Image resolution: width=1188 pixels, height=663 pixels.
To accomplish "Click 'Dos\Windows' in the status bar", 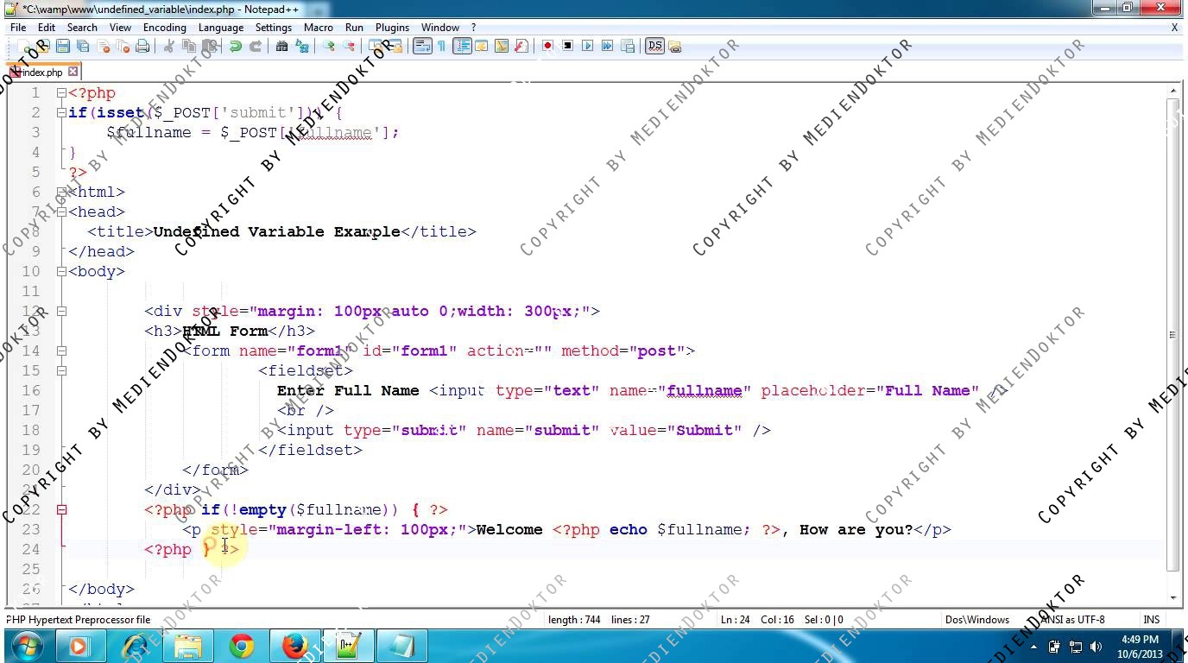I will (x=977, y=619).
